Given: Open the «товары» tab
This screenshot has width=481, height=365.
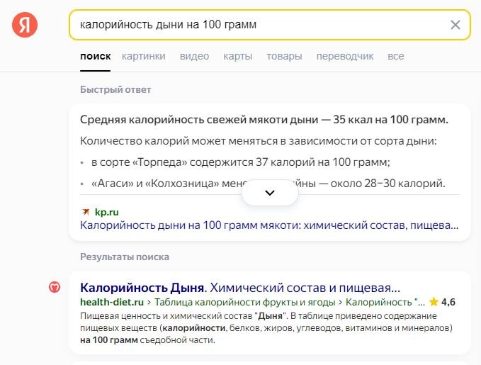Looking at the screenshot, I should (x=284, y=56).
